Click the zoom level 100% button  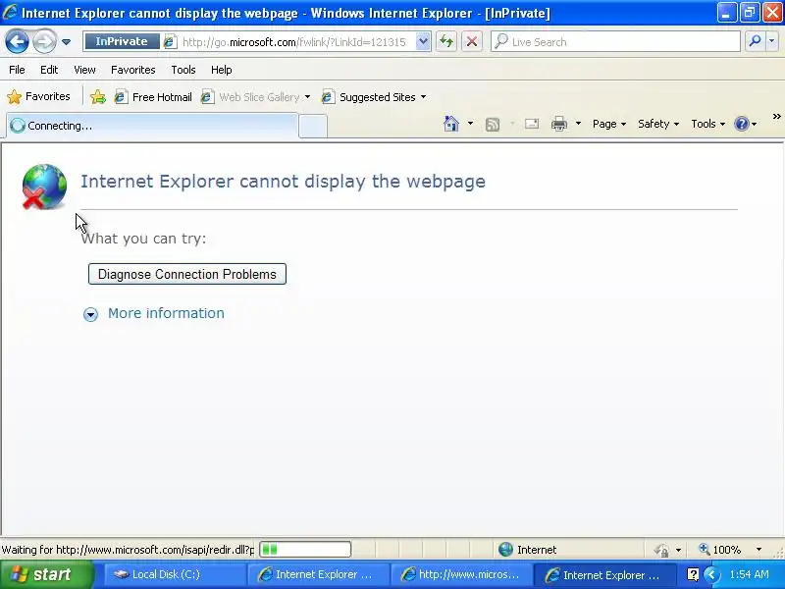pyautogui.click(x=720, y=550)
